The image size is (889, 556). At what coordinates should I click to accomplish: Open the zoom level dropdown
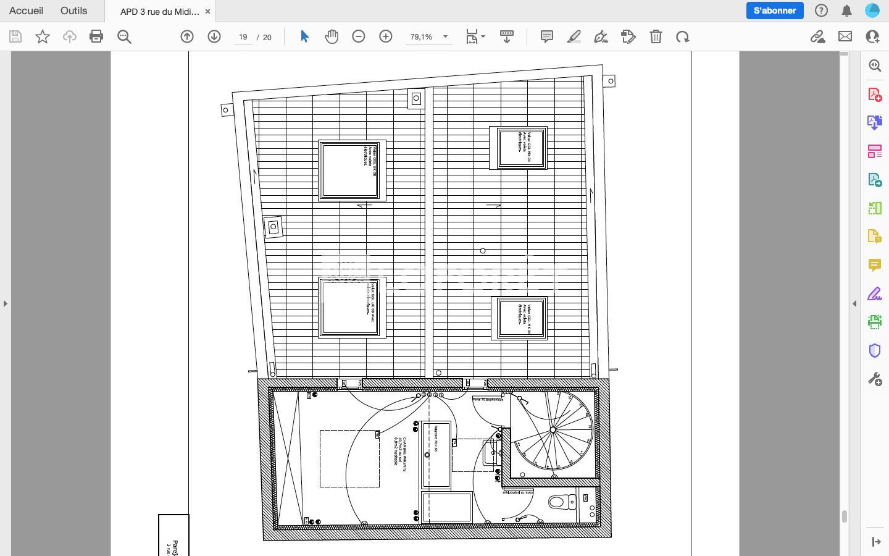(445, 36)
